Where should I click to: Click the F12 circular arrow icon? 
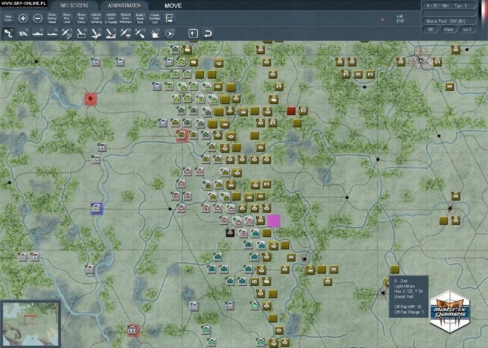coord(170,34)
